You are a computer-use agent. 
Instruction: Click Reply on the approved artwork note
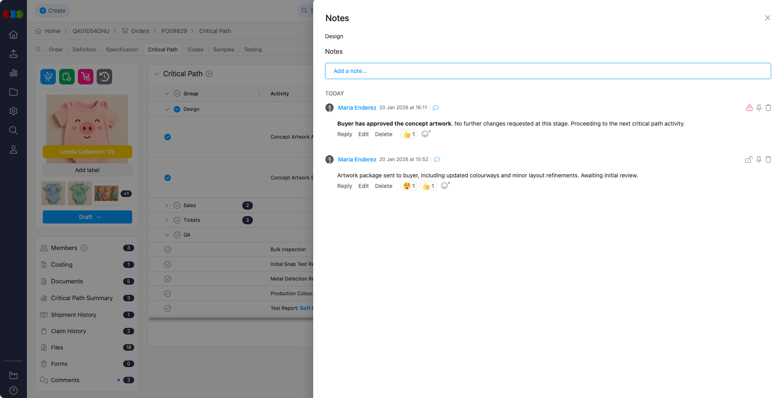tap(344, 135)
